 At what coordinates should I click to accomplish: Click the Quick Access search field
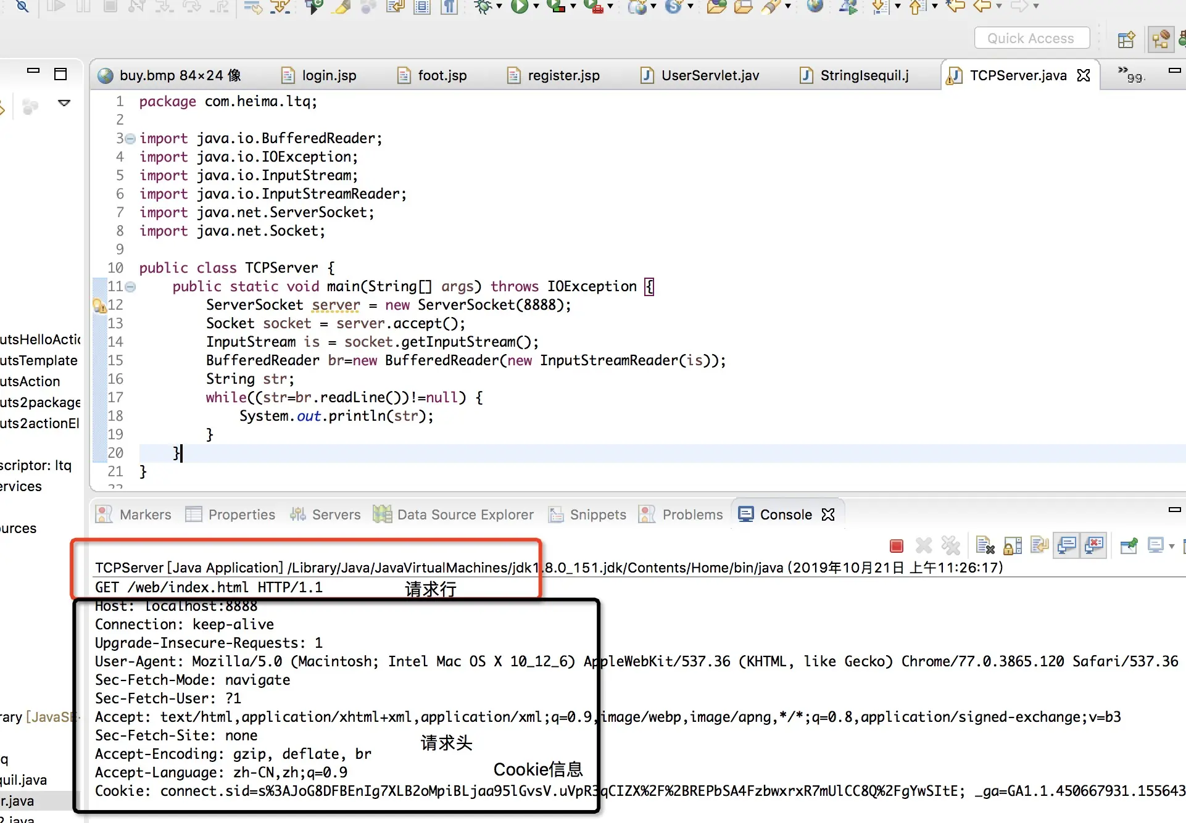(1031, 38)
